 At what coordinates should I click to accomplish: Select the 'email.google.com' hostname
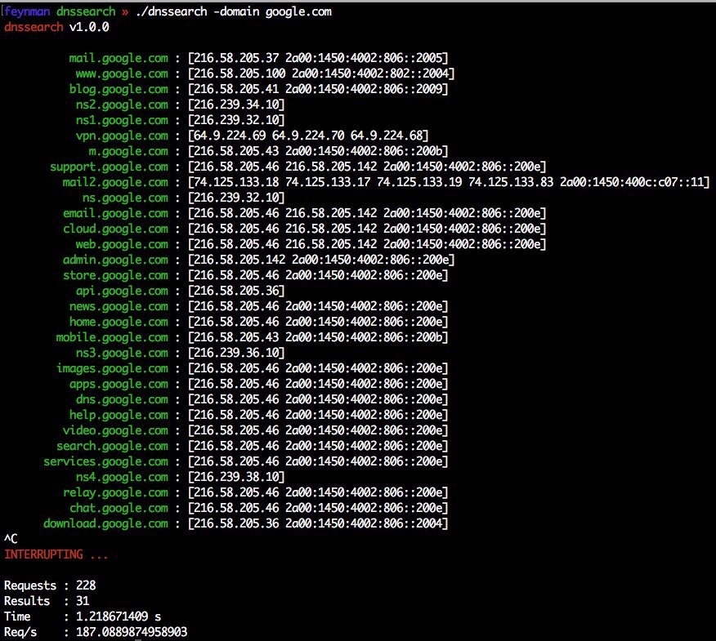pos(115,213)
